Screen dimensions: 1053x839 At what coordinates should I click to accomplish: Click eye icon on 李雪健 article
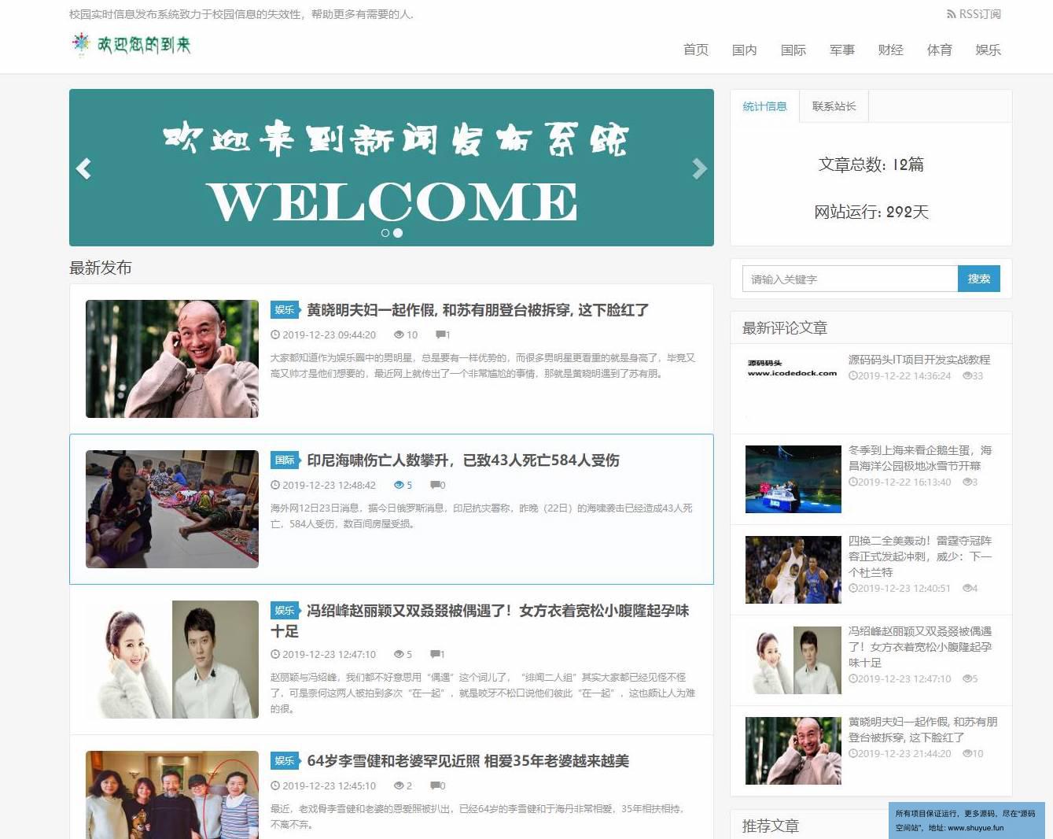[x=399, y=785]
